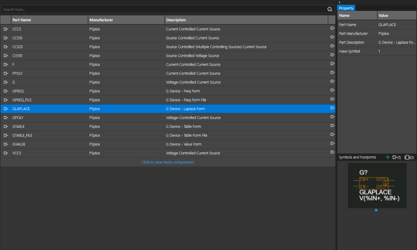Click the 'G Device - Freq Form File' description

click(186, 100)
